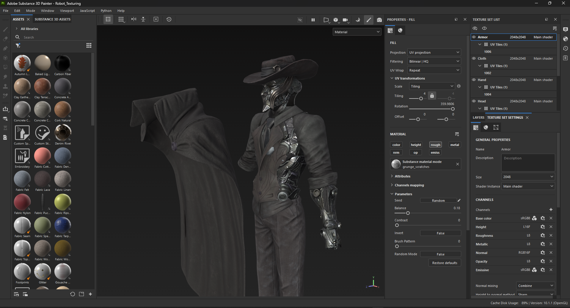Screen dimensions: 570x308
Task: Expand the Channels mapping section
Action: 409,185
